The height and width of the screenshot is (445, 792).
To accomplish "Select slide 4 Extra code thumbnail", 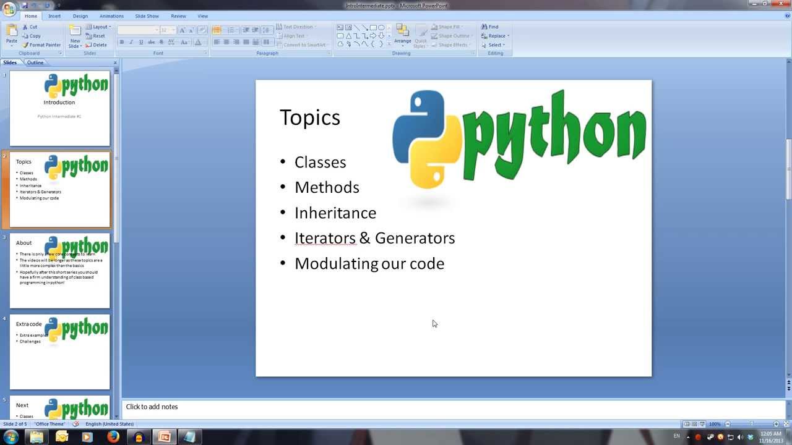I will 59,352.
